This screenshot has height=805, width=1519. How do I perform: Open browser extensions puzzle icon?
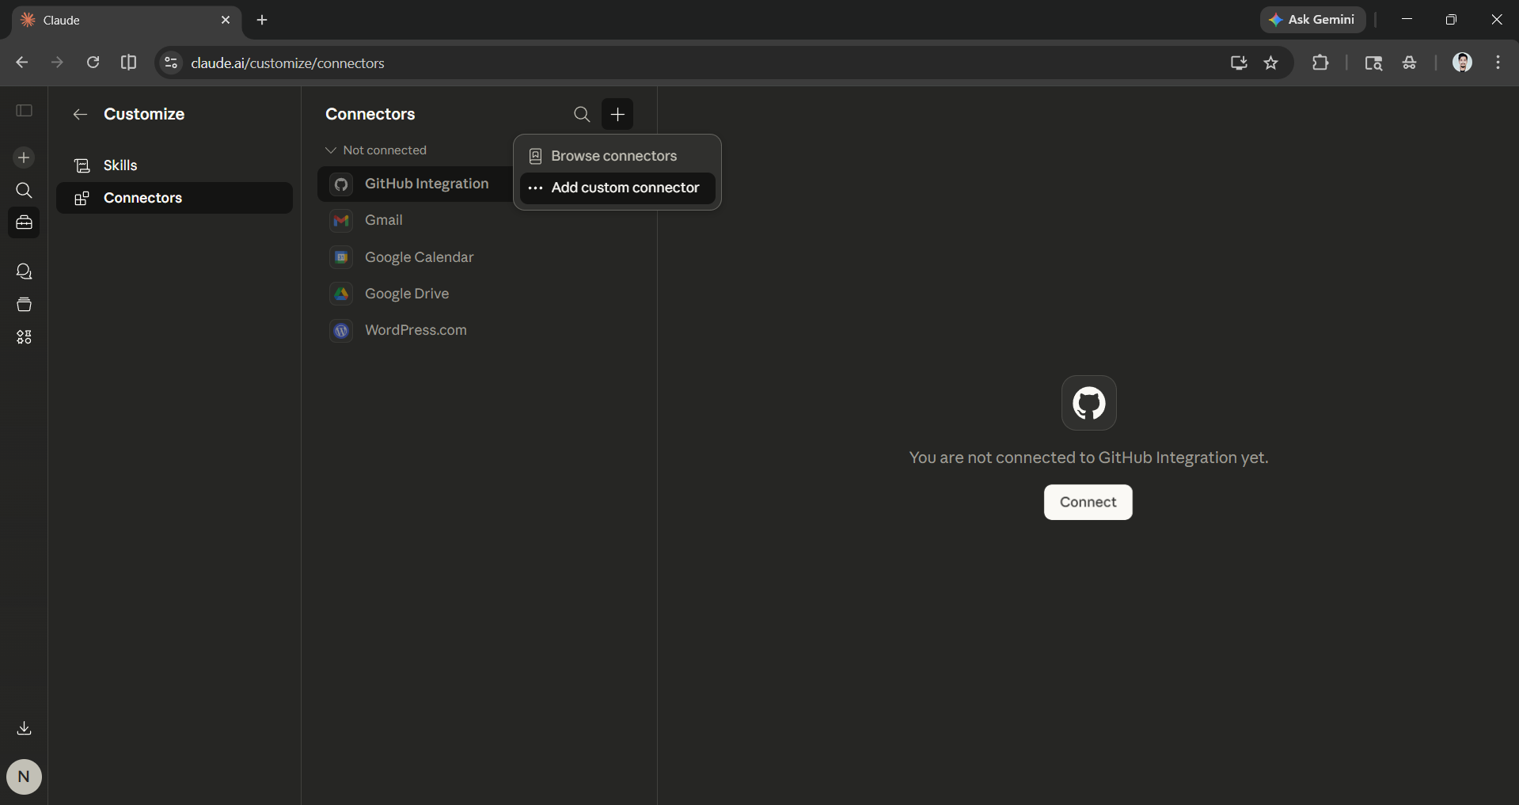pyautogui.click(x=1320, y=63)
